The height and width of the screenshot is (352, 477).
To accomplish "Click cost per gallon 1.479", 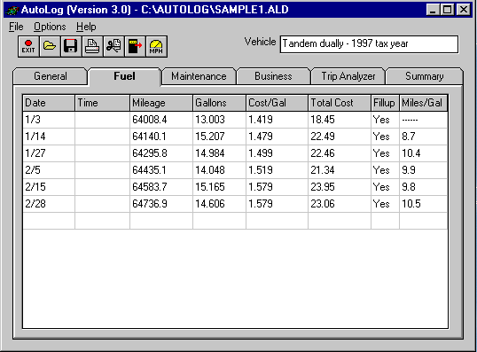I will (x=277, y=137).
